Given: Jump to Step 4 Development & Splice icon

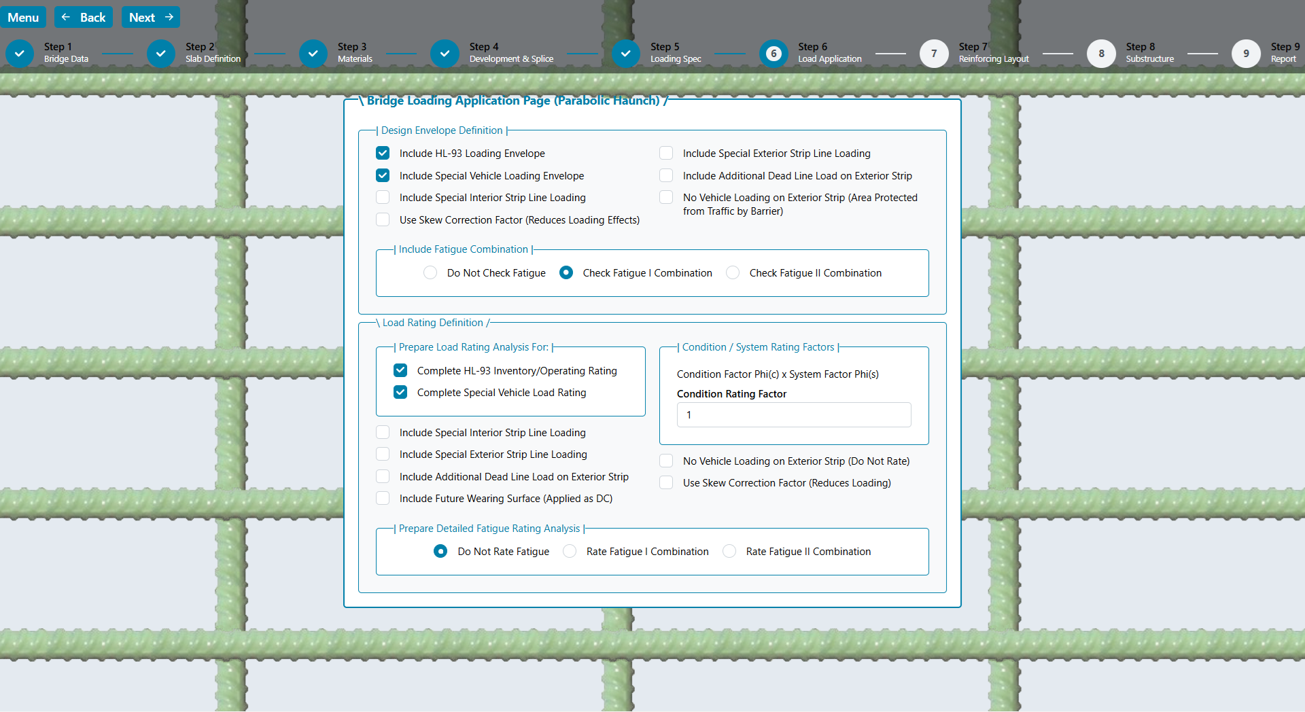Looking at the screenshot, I should 445,54.
